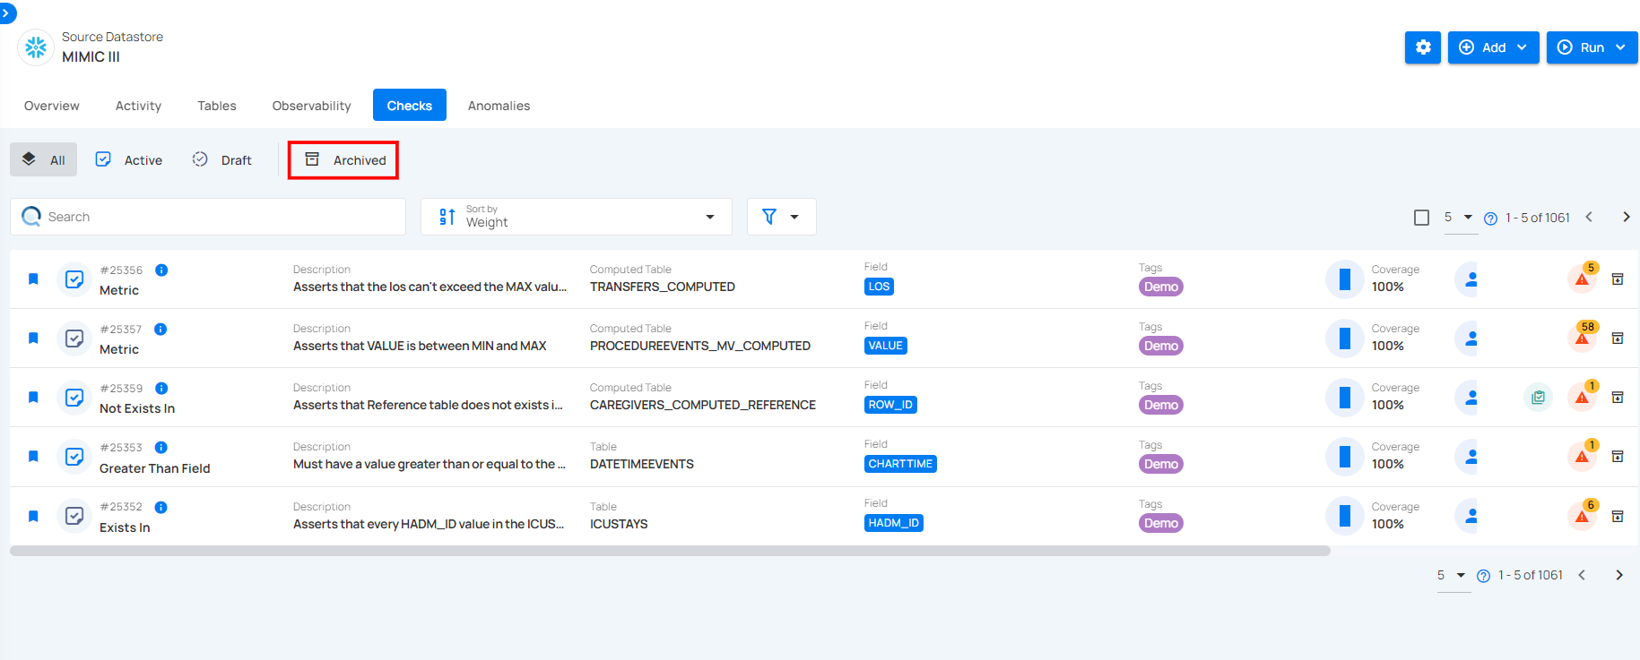Screen dimensions: 1640x660
Task: Toggle bookmark on check #25353
Action: [33, 457]
